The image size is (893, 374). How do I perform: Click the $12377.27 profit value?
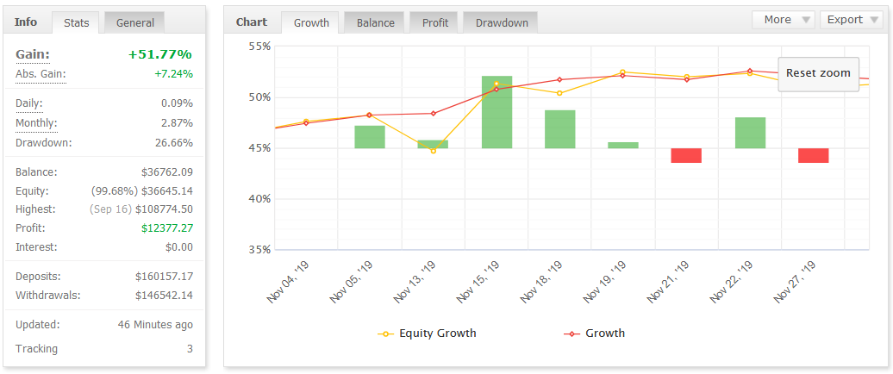tap(167, 228)
